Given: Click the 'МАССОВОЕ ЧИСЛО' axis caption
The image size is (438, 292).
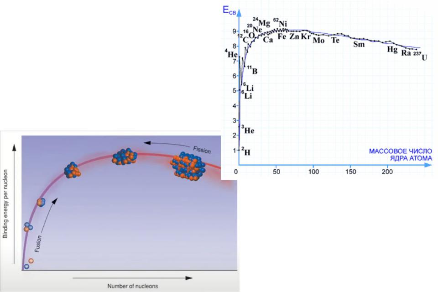Looking at the screenshot, I should coord(401,151).
